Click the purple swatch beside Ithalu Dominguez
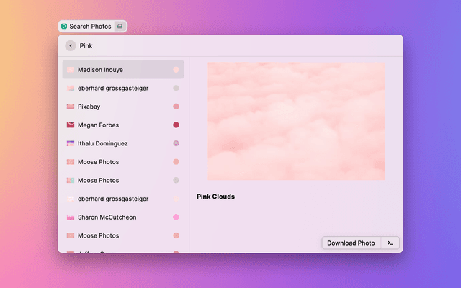The width and height of the screenshot is (461, 288). point(176,143)
